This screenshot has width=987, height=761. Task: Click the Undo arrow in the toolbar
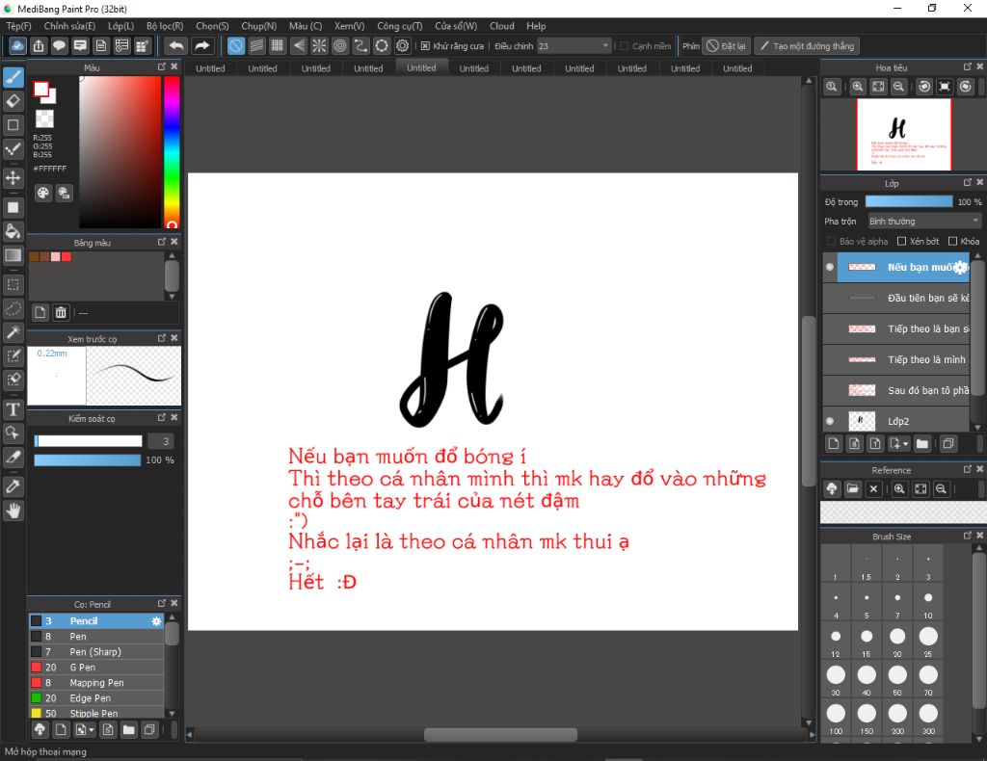(177, 46)
